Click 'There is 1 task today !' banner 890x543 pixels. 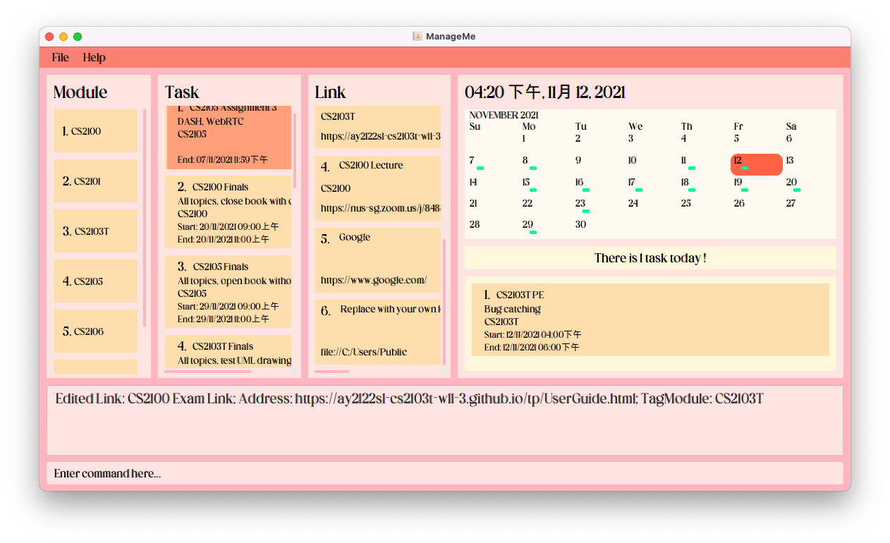(x=650, y=258)
